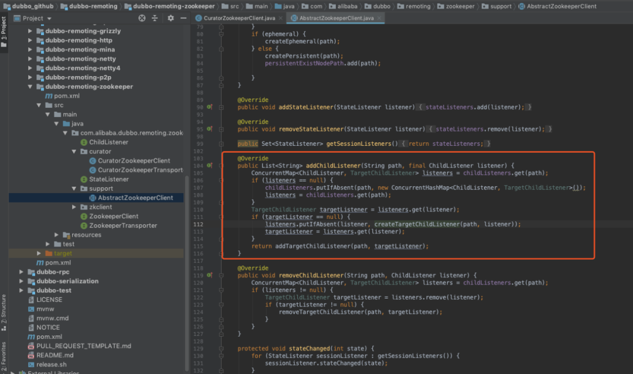Open the Project panel settings gear

(171, 18)
